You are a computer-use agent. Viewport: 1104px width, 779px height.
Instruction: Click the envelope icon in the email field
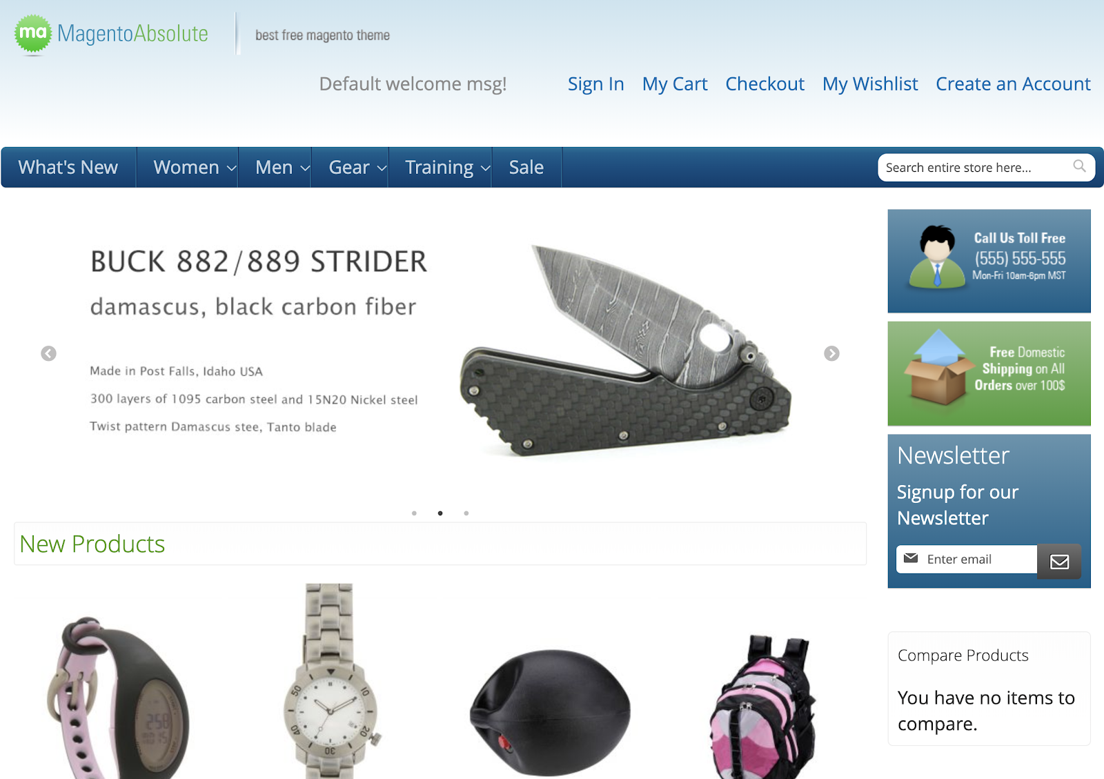coord(911,558)
